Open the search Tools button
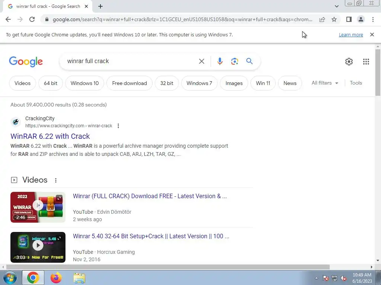The image size is (381, 285). coord(356,83)
